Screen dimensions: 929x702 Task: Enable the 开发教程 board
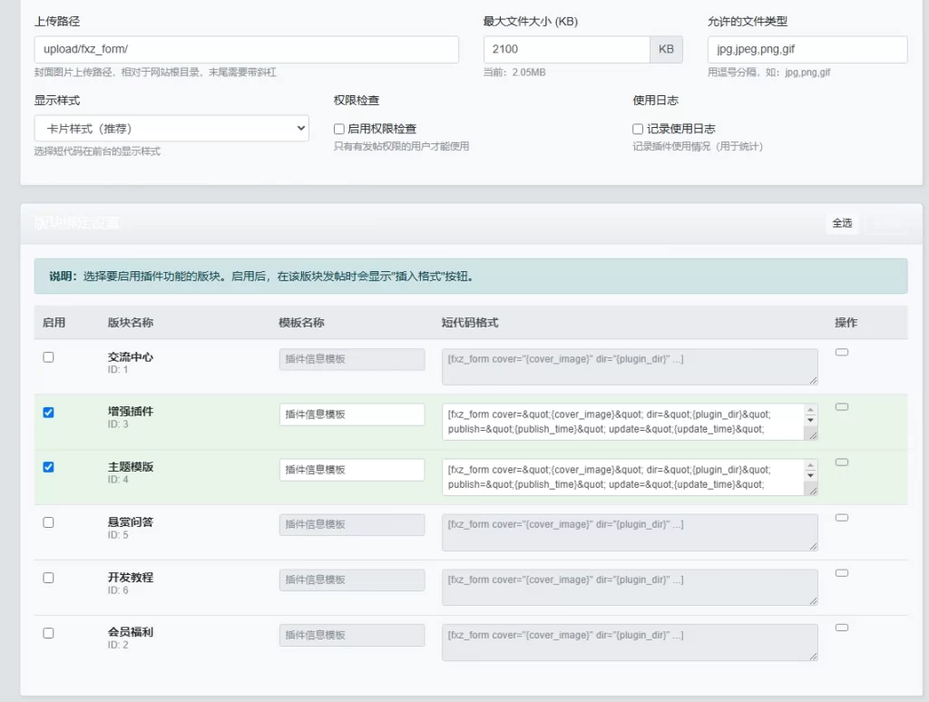pyautogui.click(x=49, y=578)
